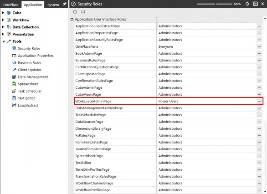Switch to the OnePlace tab
The image size is (267, 194).
click(x=11, y=5)
